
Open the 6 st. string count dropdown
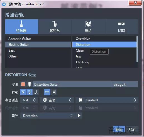point(29,100)
